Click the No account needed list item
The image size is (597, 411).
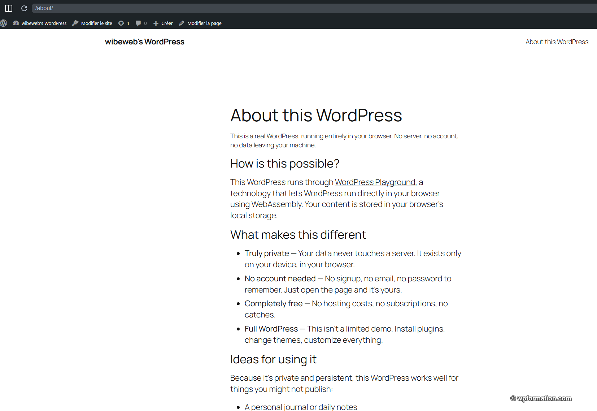pos(348,284)
